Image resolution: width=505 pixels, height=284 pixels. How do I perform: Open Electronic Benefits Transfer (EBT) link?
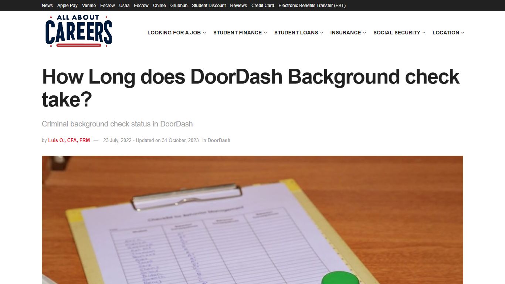312,6
